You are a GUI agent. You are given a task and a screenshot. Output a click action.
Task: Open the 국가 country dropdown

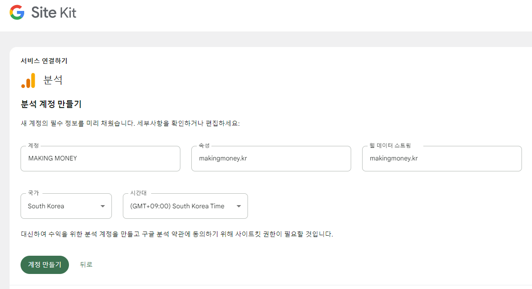(66, 206)
